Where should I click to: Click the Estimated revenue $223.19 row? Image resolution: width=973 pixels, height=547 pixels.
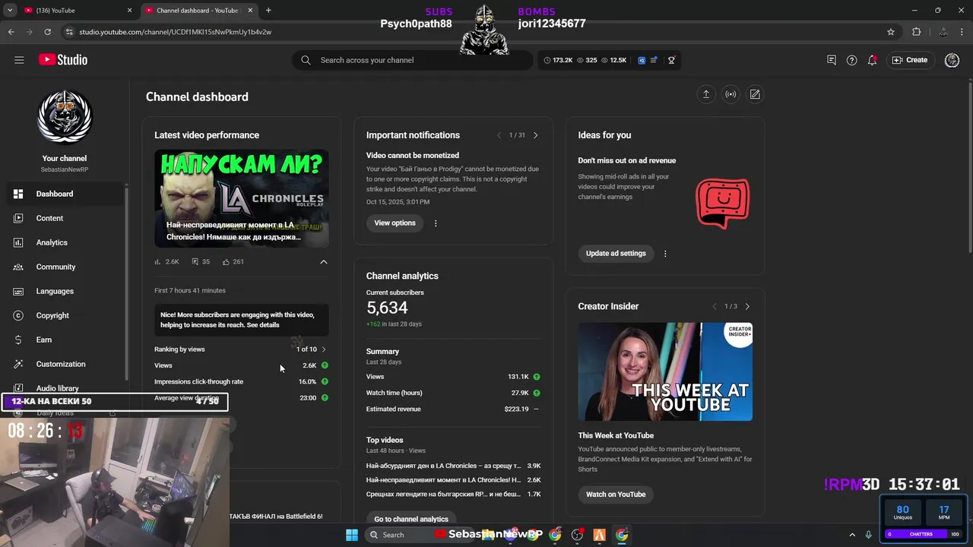coord(453,409)
